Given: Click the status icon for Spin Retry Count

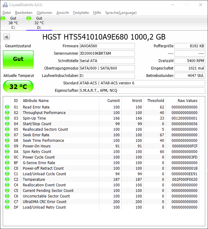Looking at the screenshot, I should point(7,151).
